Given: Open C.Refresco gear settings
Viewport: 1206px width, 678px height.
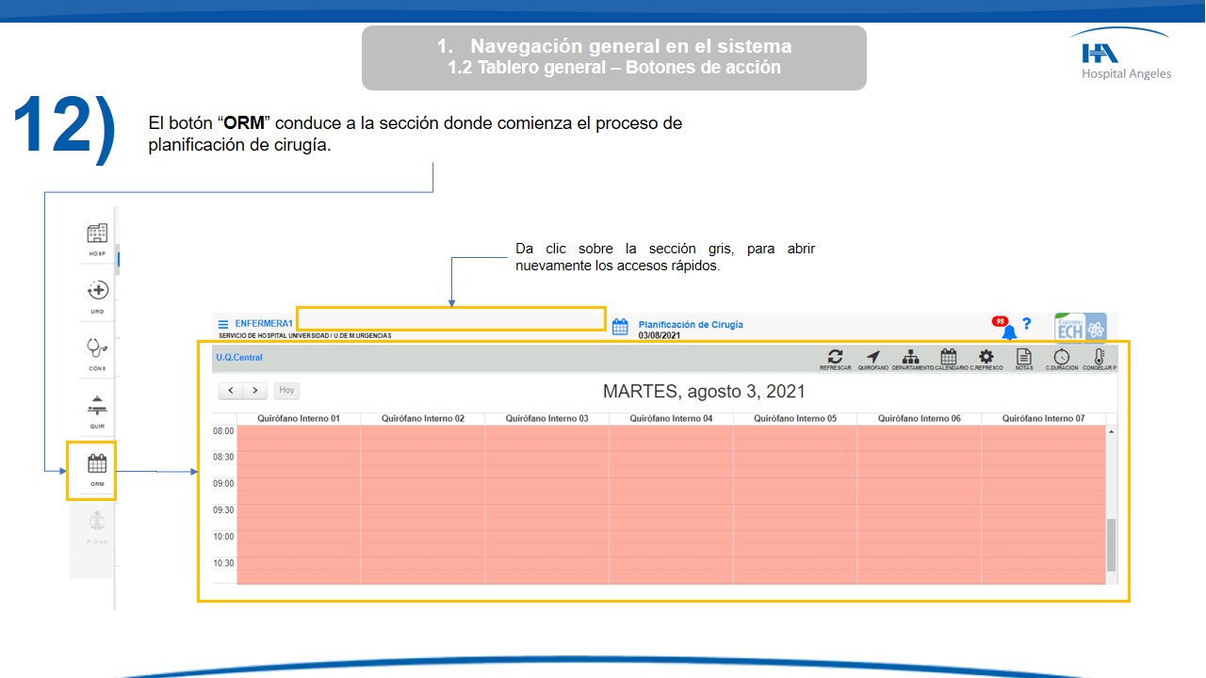Looking at the screenshot, I should pos(986,357).
